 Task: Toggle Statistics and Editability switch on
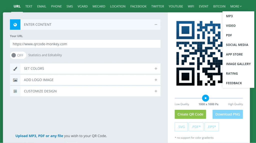18,55
